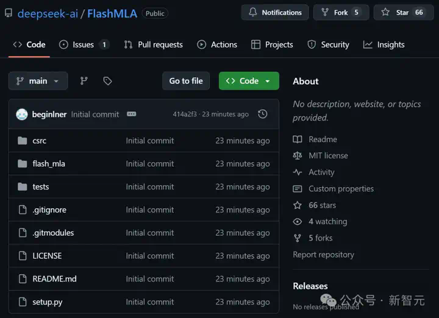Click the Fork count badge 5
Viewport: 439px width, 318px height.
click(356, 13)
